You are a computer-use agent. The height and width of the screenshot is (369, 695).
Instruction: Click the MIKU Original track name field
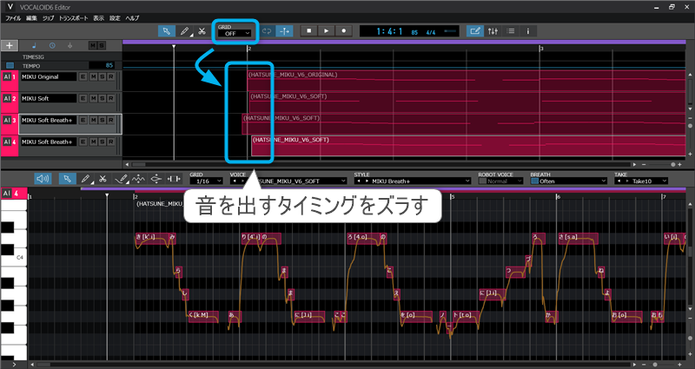coord(49,76)
